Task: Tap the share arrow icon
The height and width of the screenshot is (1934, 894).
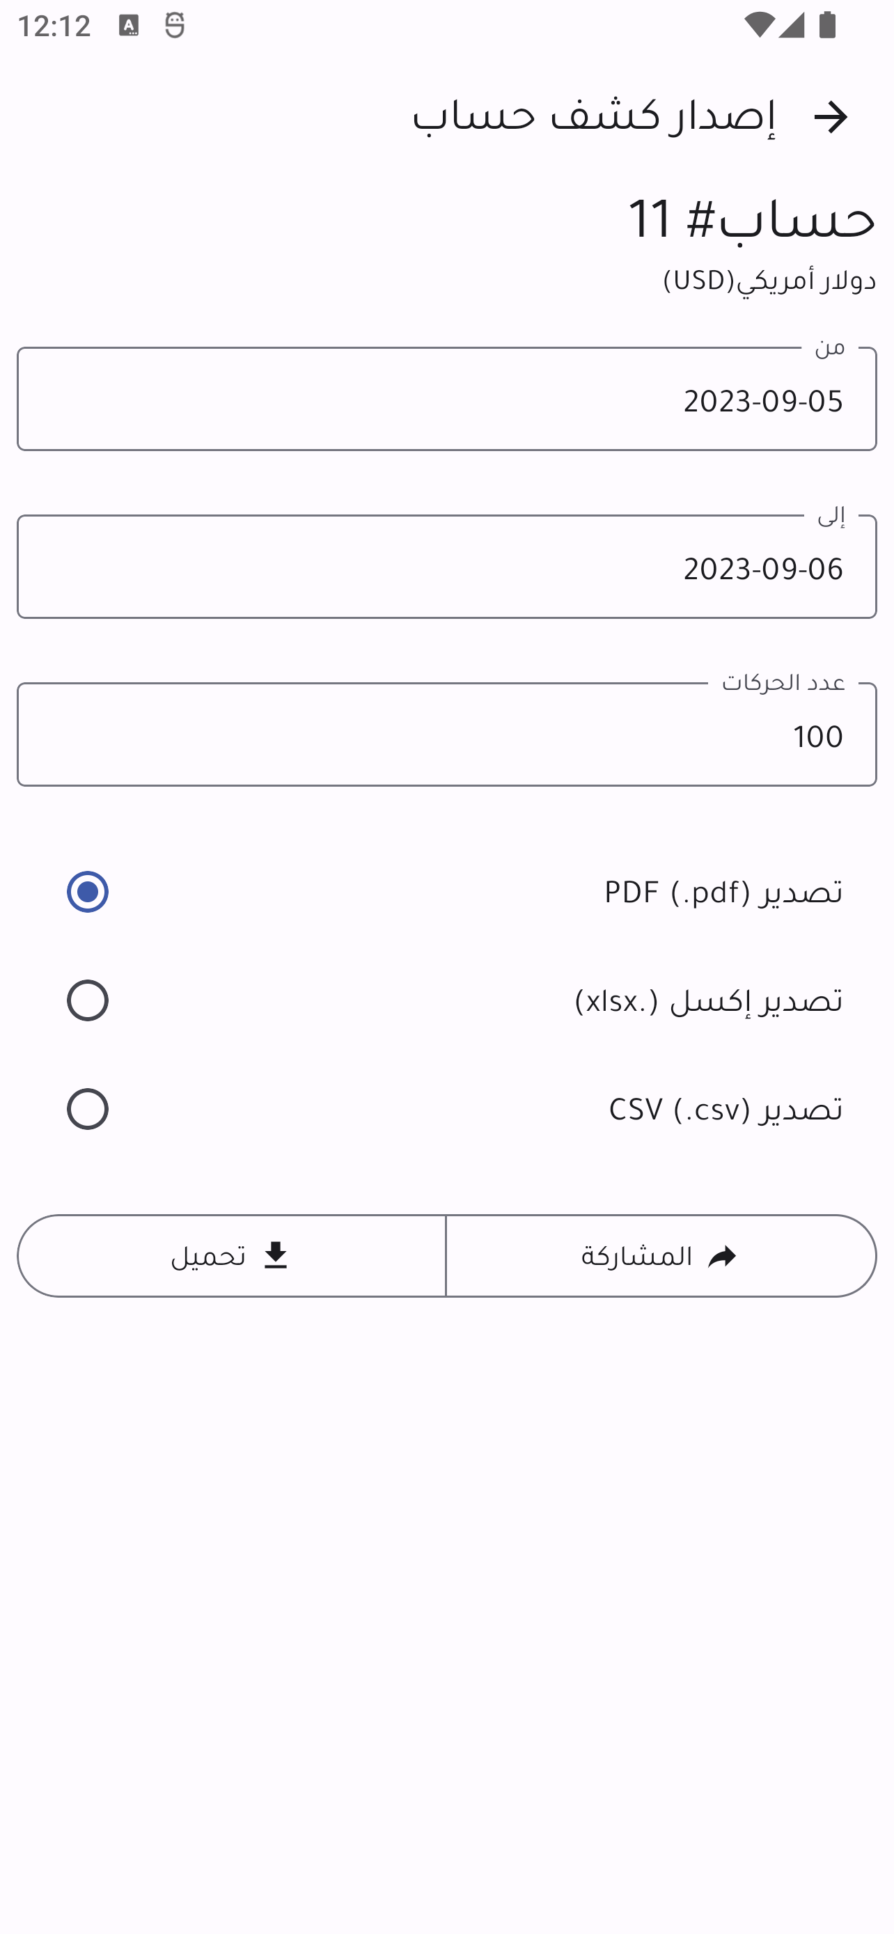Action: [721, 1256]
